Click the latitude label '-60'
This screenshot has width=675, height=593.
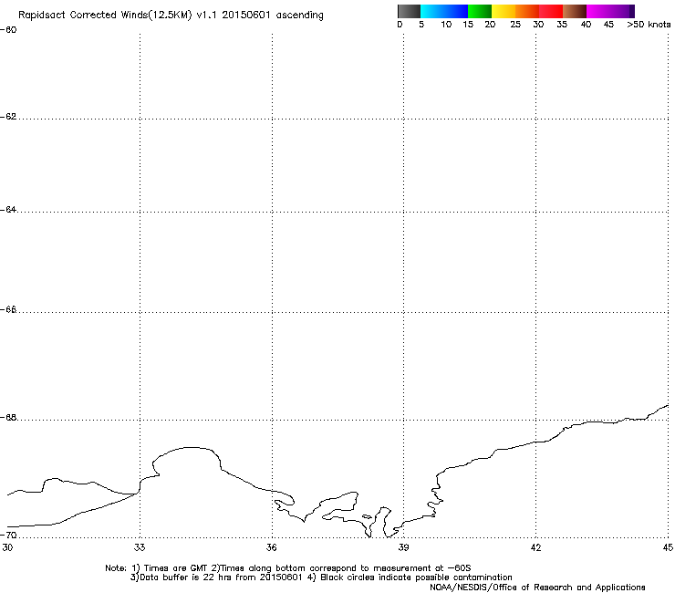tap(8, 30)
